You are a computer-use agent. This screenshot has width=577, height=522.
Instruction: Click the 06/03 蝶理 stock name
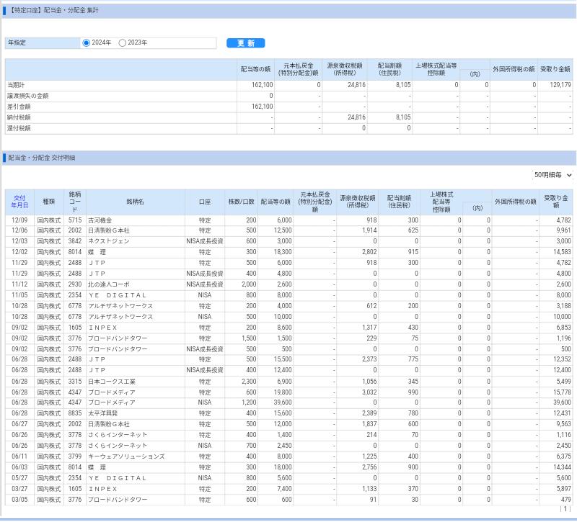pyautogui.click(x=97, y=467)
